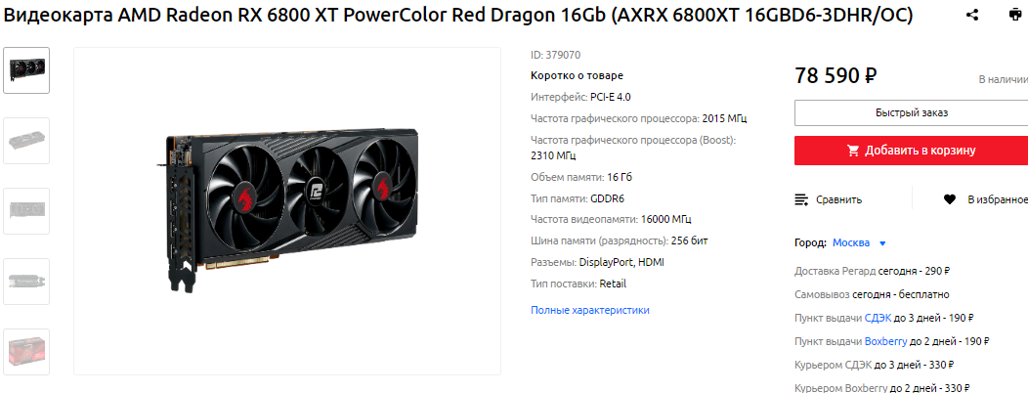
Task: Click the cart icon in the red button
Action: 853,151
